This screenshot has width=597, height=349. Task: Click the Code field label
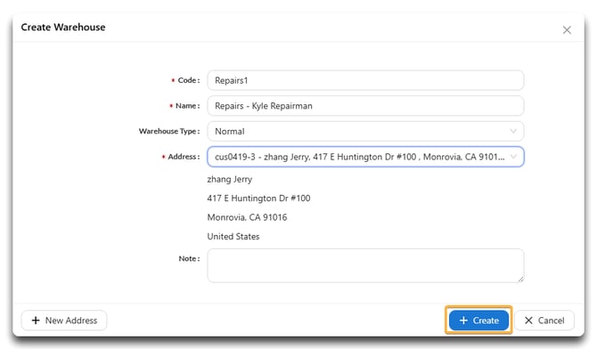pos(189,80)
